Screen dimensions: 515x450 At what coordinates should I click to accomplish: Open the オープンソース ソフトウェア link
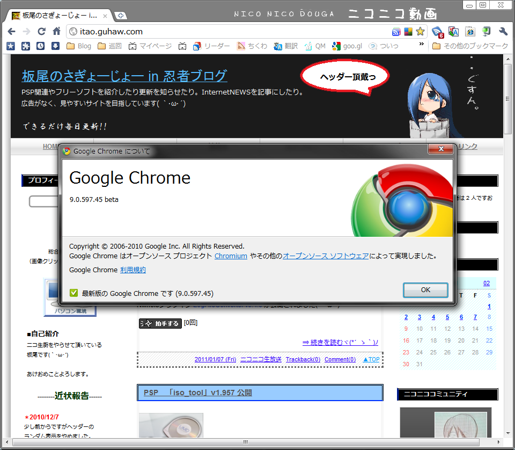(x=326, y=256)
